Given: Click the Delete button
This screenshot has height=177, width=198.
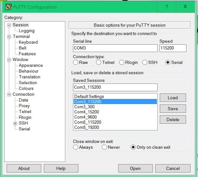Looking at the screenshot, I should coord(173,119).
